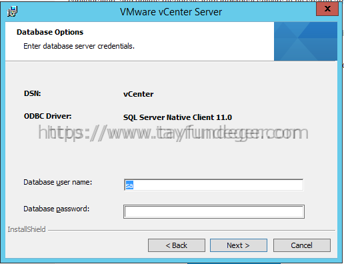Go to the previous step with Back
Screen dimensions: 344x264
point(177,245)
